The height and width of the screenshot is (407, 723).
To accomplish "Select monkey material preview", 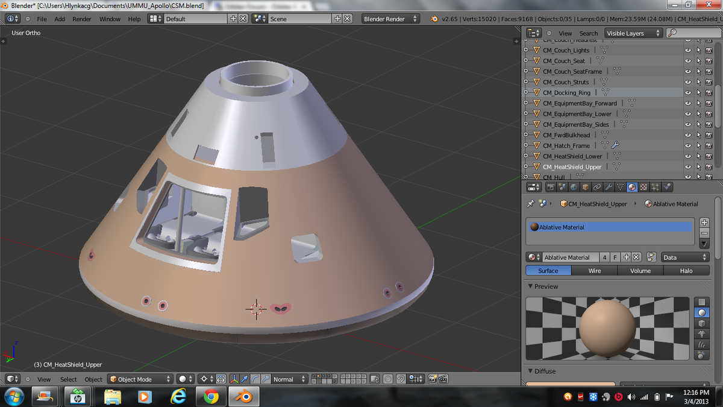I will click(702, 334).
